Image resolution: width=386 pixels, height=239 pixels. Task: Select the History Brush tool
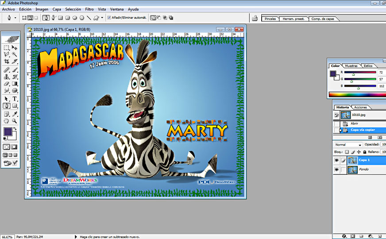pyautogui.click(x=15, y=77)
